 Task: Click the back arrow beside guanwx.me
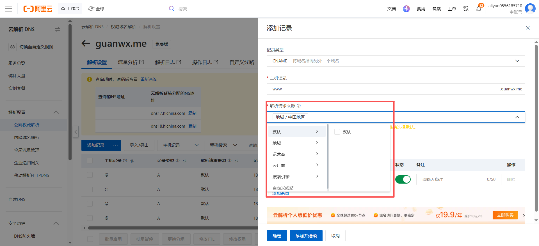[x=86, y=43]
